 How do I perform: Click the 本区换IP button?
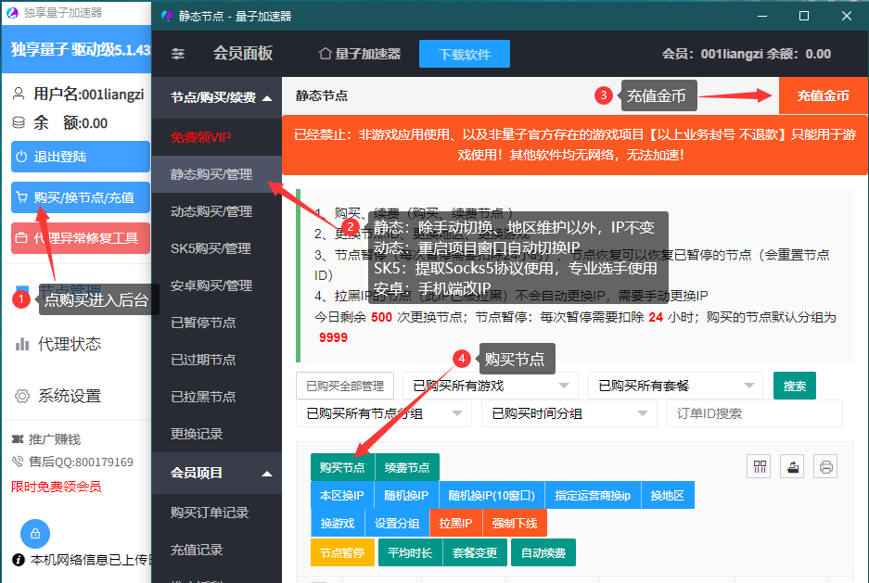point(342,495)
